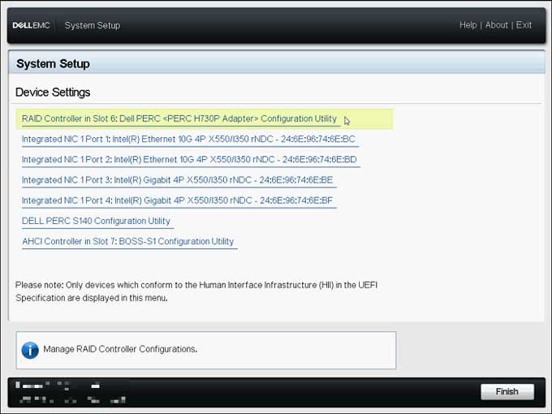Open the About item in header
The width and height of the screenshot is (552, 414).
pos(496,25)
